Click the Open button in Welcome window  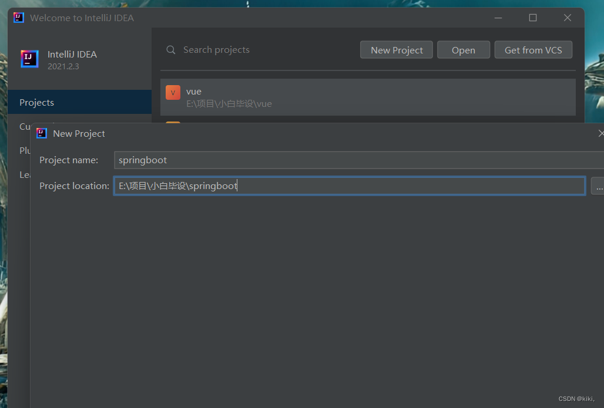coord(464,50)
